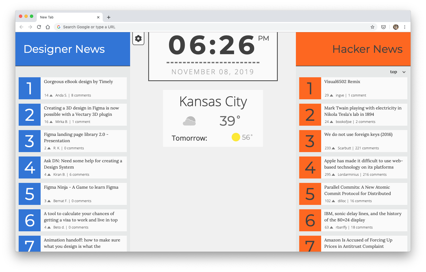Upvote arrow on Parallel Commits story
The width and height of the screenshot is (426, 272).
tap(333, 201)
